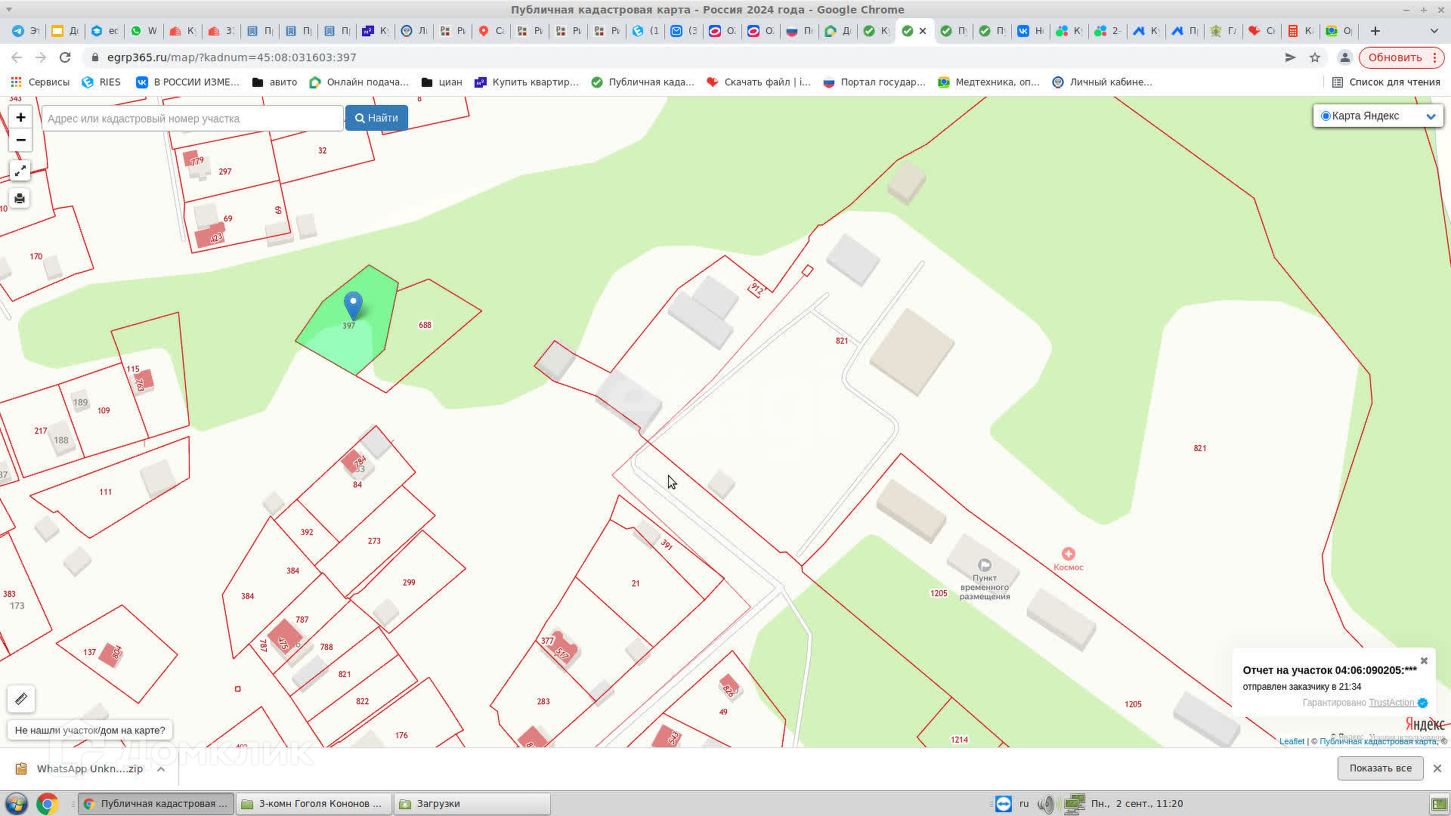
Task: Click the print map icon
Action: pos(20,199)
